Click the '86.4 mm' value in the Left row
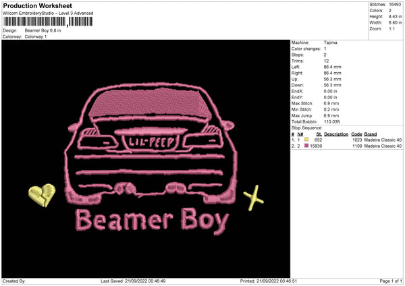The height and width of the screenshot is (286, 405). coord(332,67)
